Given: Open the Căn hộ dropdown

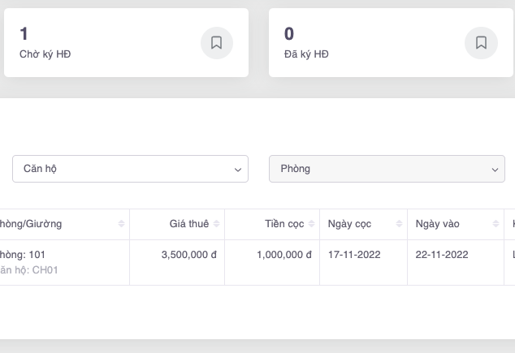Looking at the screenshot, I should 130,169.
